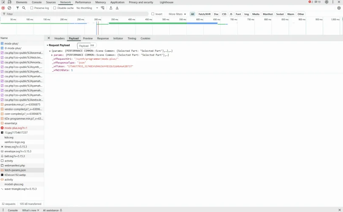Stop recording network log
Screen dimensions: 343x212
tap(3, 8)
